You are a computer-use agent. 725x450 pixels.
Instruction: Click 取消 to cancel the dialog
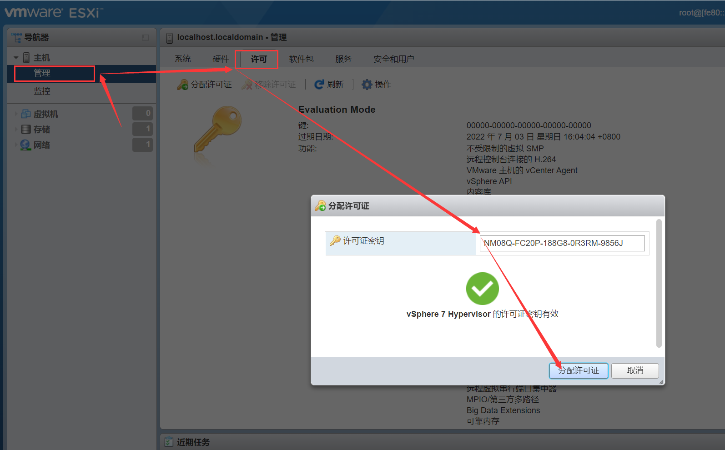[x=635, y=370]
